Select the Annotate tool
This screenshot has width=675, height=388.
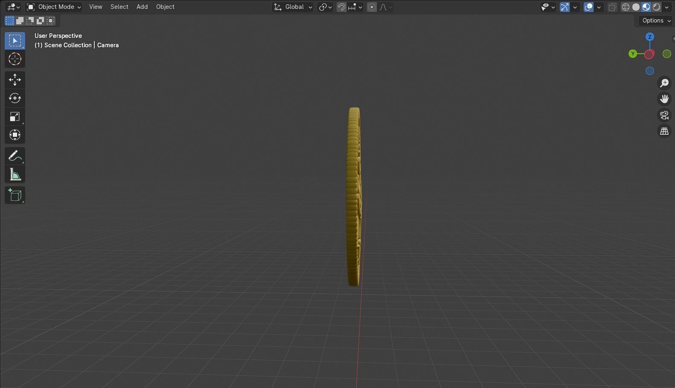click(15, 156)
